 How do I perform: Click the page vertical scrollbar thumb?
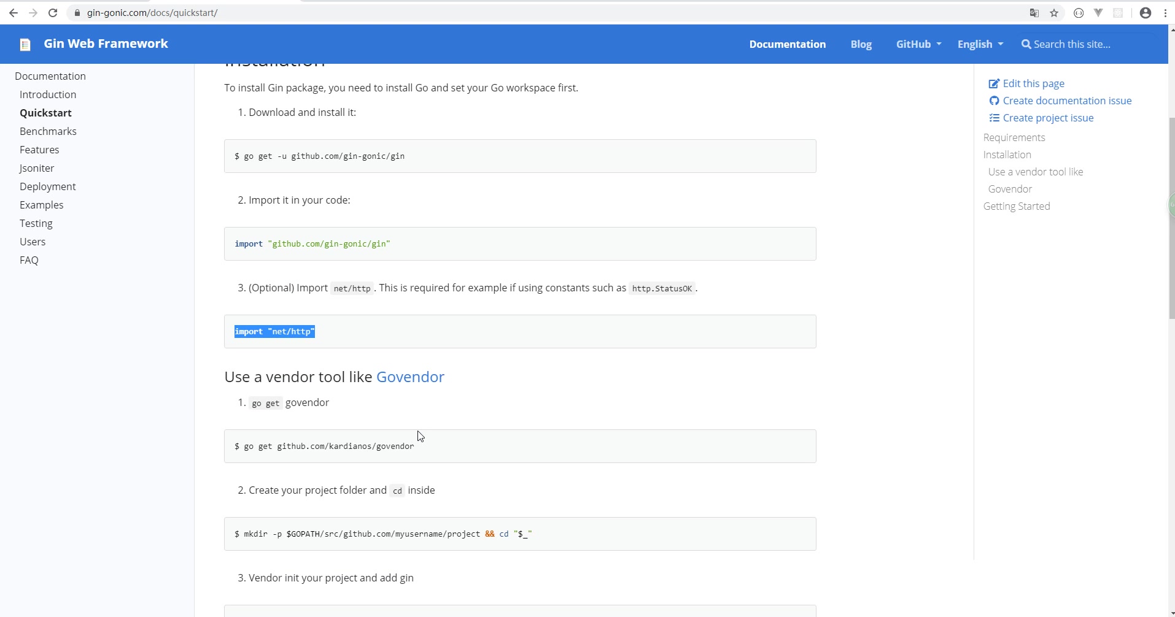tap(1171, 218)
